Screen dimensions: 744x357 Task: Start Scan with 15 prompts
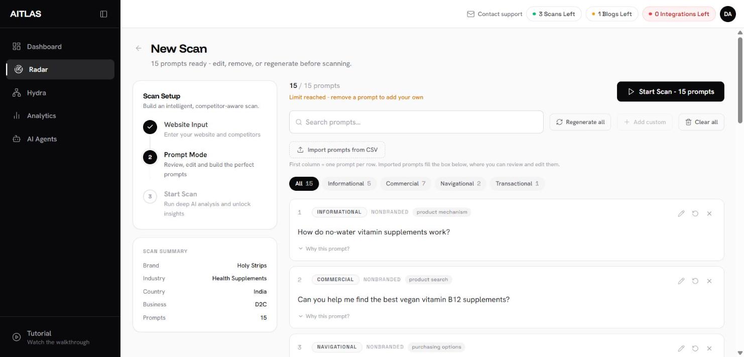671,91
